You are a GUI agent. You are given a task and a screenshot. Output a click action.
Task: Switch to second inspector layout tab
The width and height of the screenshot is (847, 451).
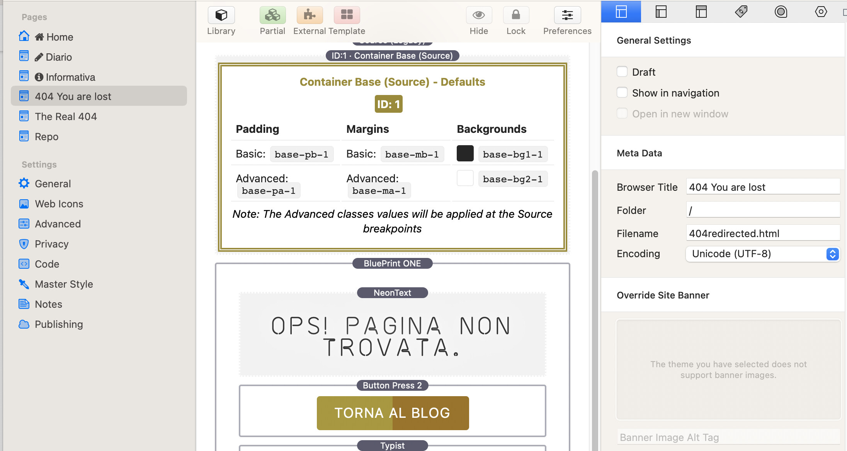(661, 12)
